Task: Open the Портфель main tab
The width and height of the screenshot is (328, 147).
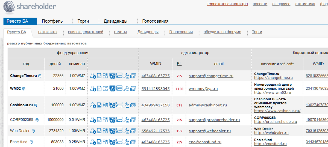Action: [52, 21]
